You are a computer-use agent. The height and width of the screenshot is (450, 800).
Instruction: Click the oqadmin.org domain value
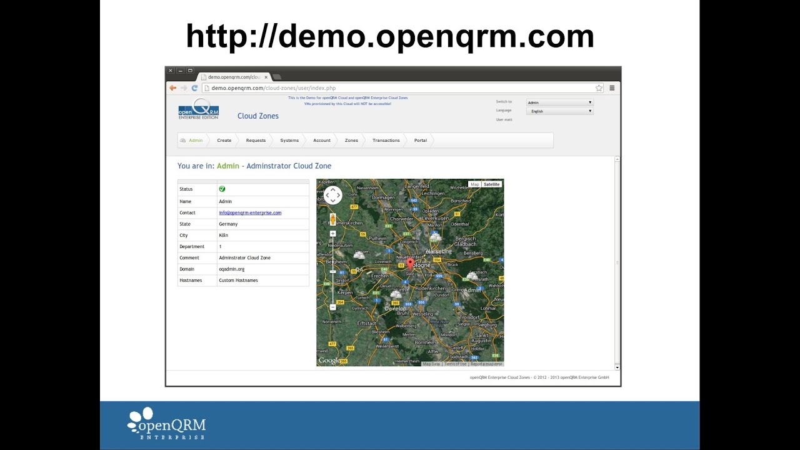point(231,269)
